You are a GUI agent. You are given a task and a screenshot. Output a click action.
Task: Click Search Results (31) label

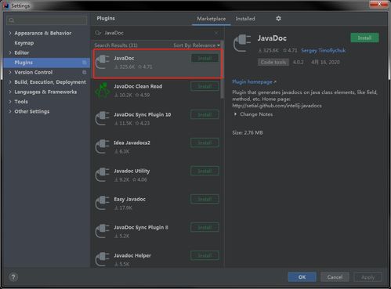(116, 45)
